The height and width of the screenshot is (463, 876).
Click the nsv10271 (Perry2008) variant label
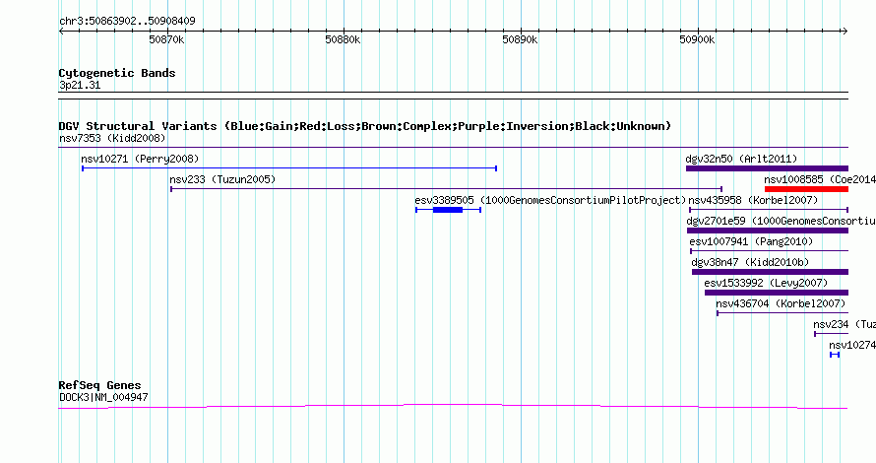tap(140, 159)
